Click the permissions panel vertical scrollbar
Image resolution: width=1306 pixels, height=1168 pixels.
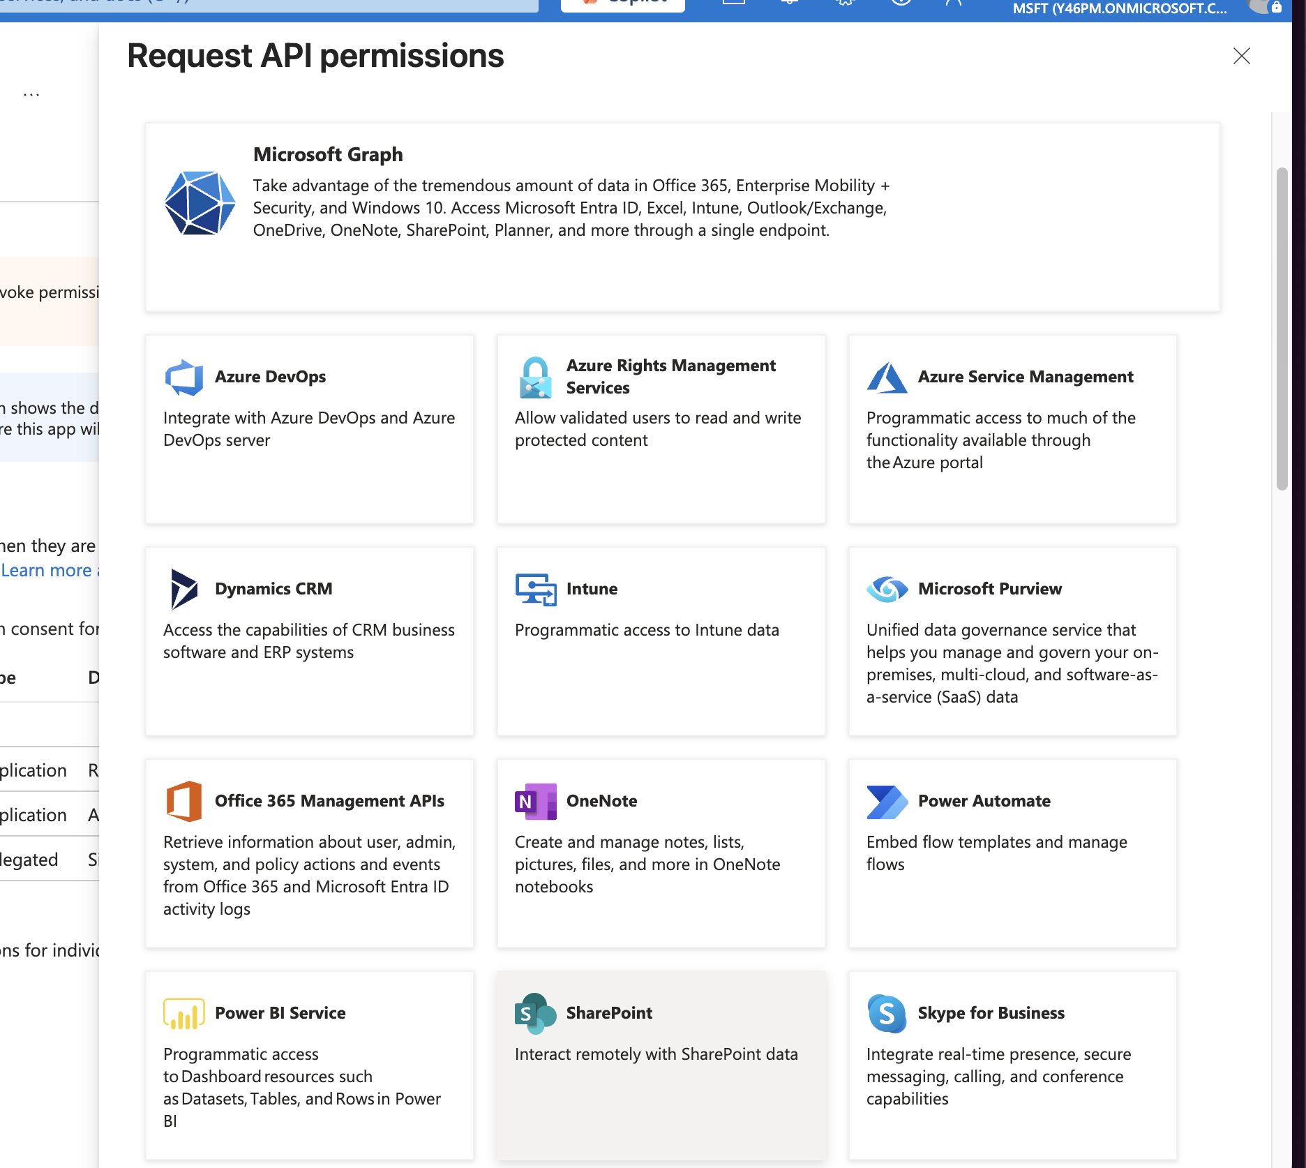[1282, 329]
